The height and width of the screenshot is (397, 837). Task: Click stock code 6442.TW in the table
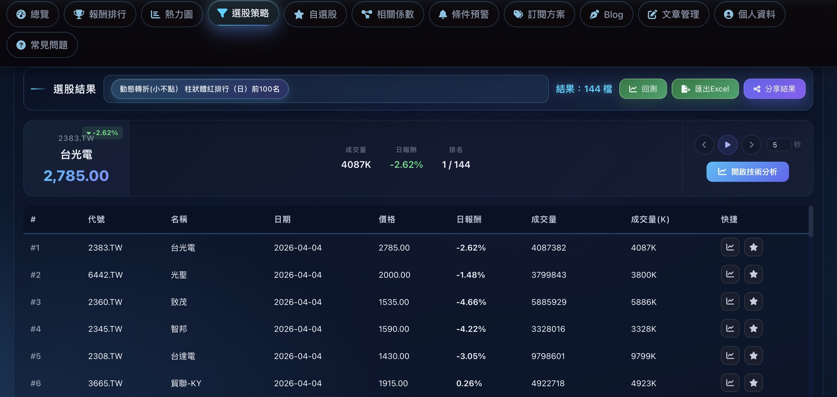click(x=105, y=275)
